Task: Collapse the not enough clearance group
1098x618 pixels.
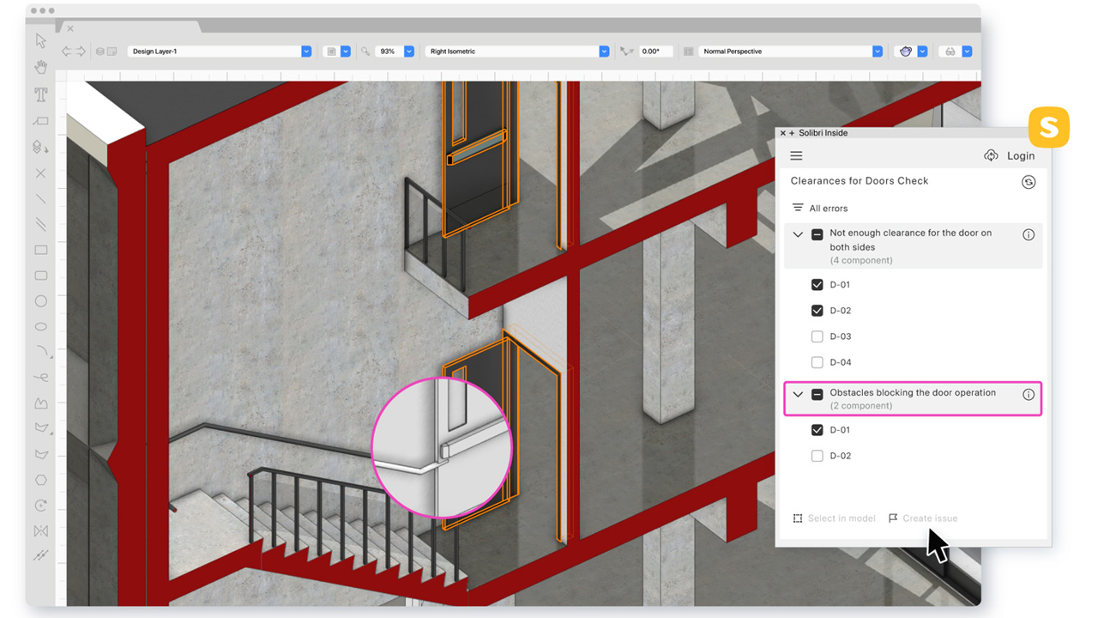Action: (798, 234)
